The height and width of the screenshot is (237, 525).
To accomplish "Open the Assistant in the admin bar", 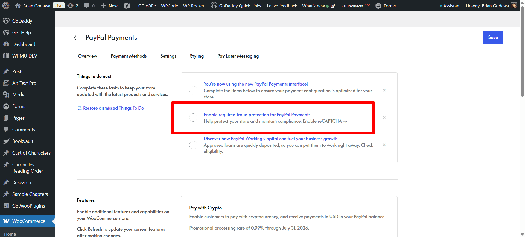I will (450, 6).
